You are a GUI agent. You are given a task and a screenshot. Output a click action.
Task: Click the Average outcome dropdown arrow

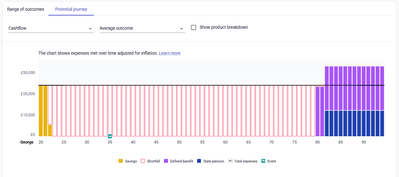[181, 29]
